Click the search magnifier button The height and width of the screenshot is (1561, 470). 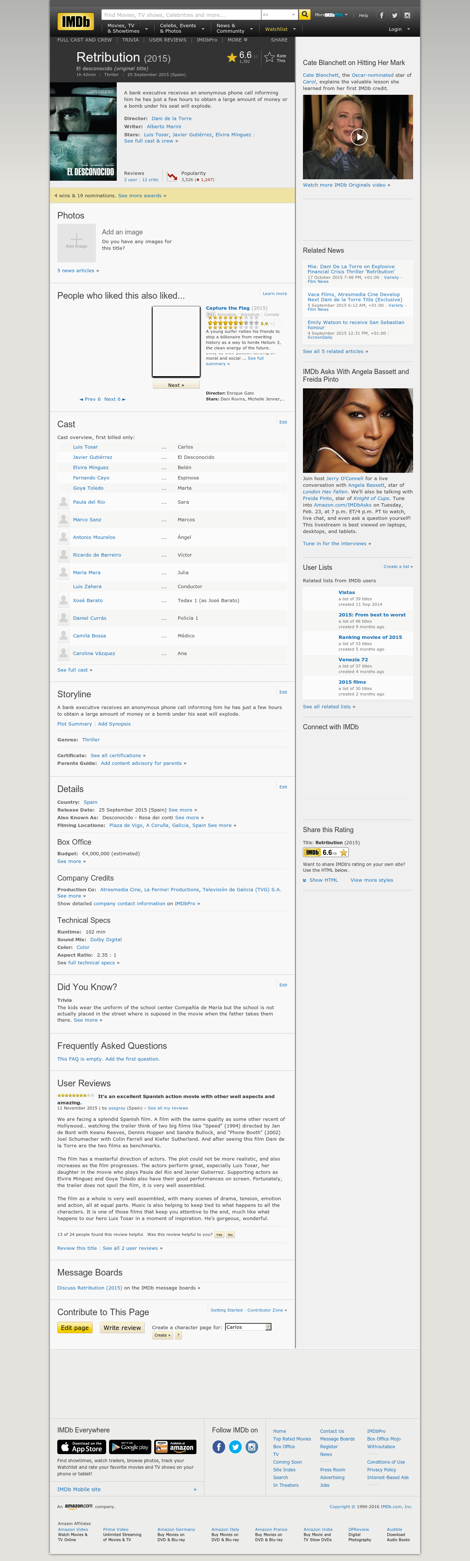pyautogui.click(x=305, y=15)
